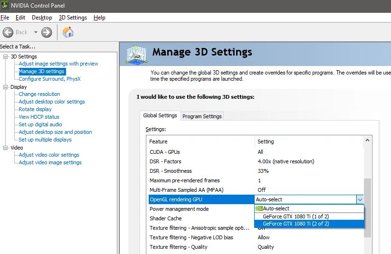Open Configure Surround, PhysX link
The height and width of the screenshot is (254, 391).
click(49, 79)
